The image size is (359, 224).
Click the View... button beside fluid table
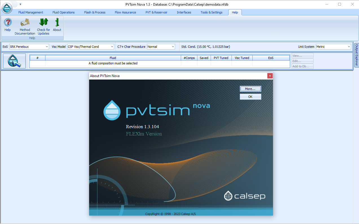(303, 56)
